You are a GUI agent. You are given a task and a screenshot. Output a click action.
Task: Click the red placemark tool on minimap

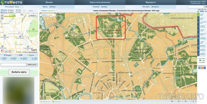coord(2,51)
